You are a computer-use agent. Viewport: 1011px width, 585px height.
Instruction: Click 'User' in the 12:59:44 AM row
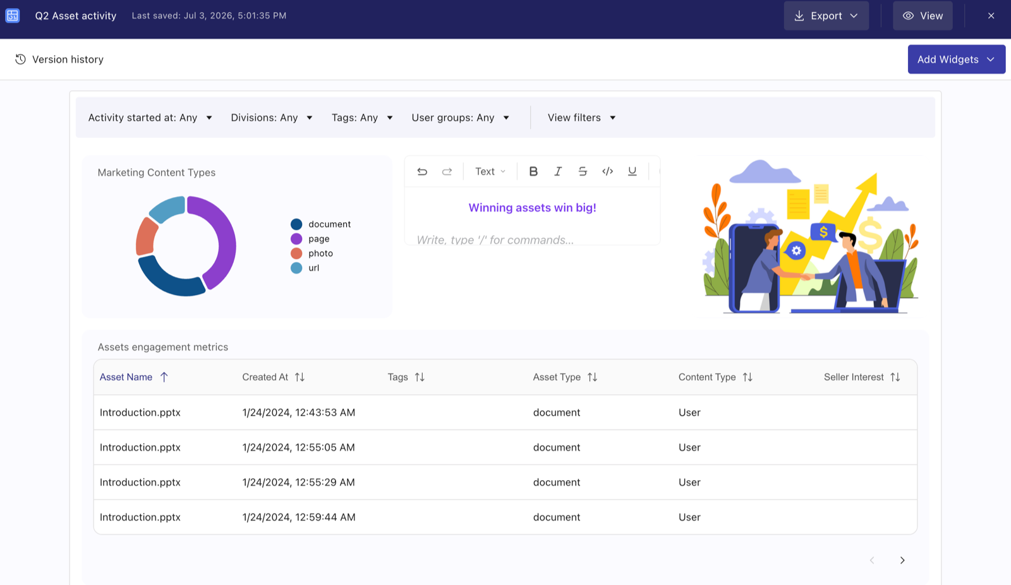689,517
